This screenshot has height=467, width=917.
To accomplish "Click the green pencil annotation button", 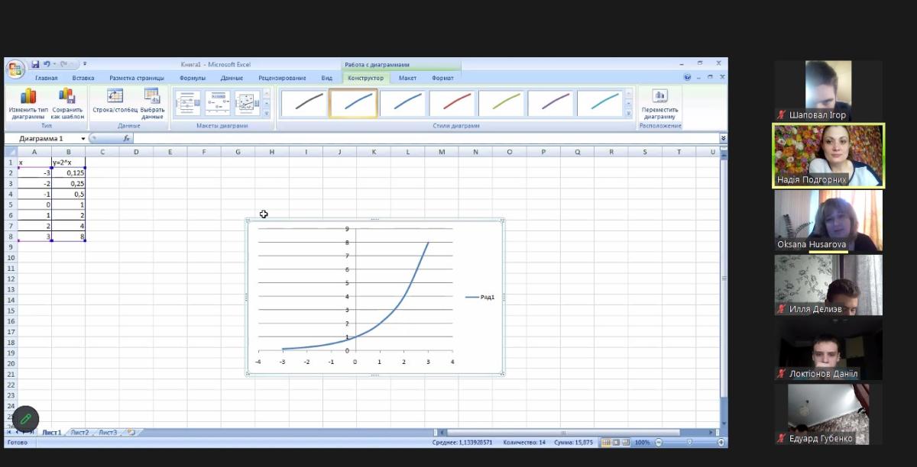I will tap(25, 419).
